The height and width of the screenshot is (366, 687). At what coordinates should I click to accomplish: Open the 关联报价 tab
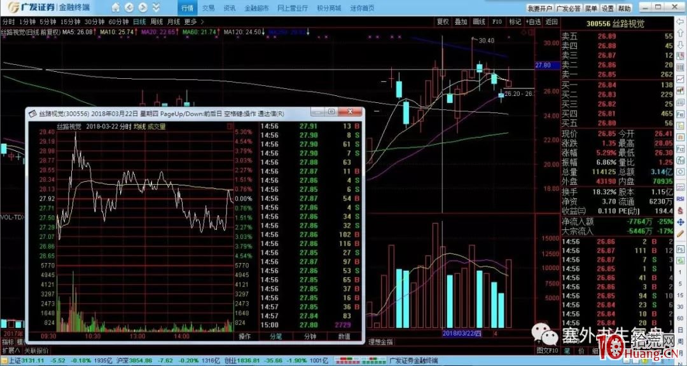(36, 351)
